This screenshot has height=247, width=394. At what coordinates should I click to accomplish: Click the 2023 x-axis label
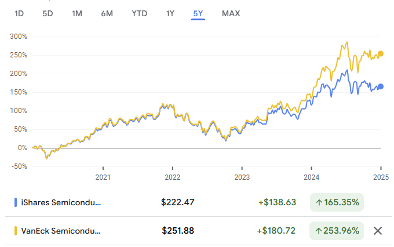(x=242, y=176)
